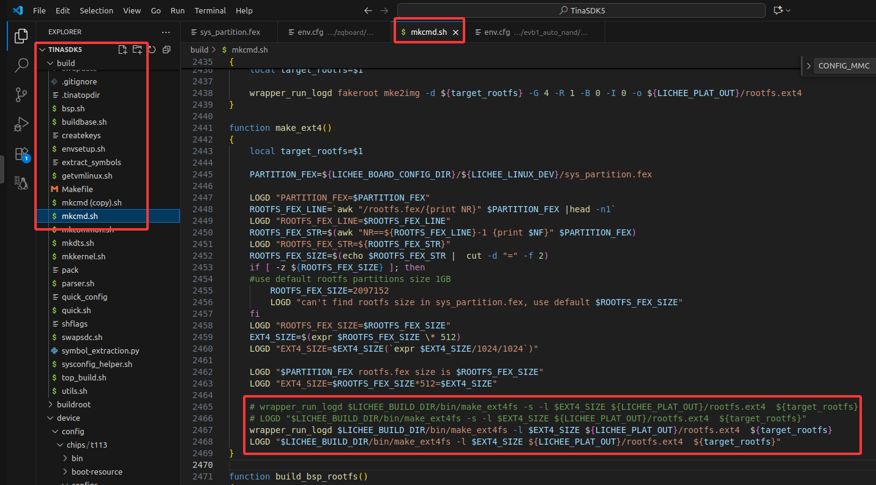Expand the buildroot folder

tap(51, 404)
